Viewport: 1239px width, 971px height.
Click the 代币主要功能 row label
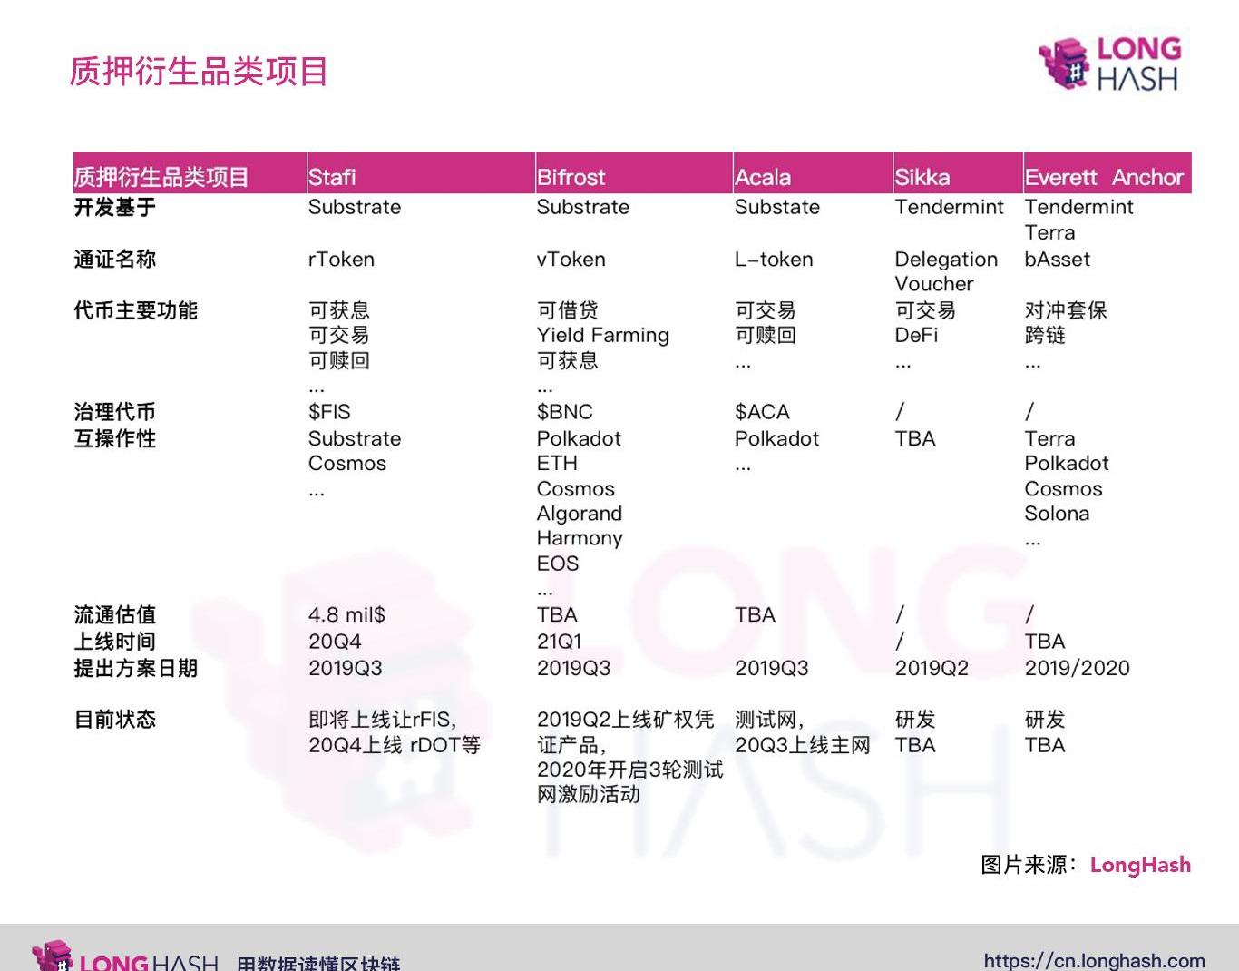135,310
